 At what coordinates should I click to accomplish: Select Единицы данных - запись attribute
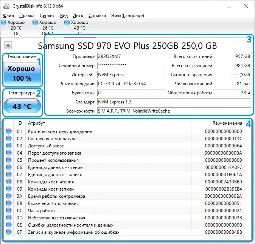pos(55,175)
